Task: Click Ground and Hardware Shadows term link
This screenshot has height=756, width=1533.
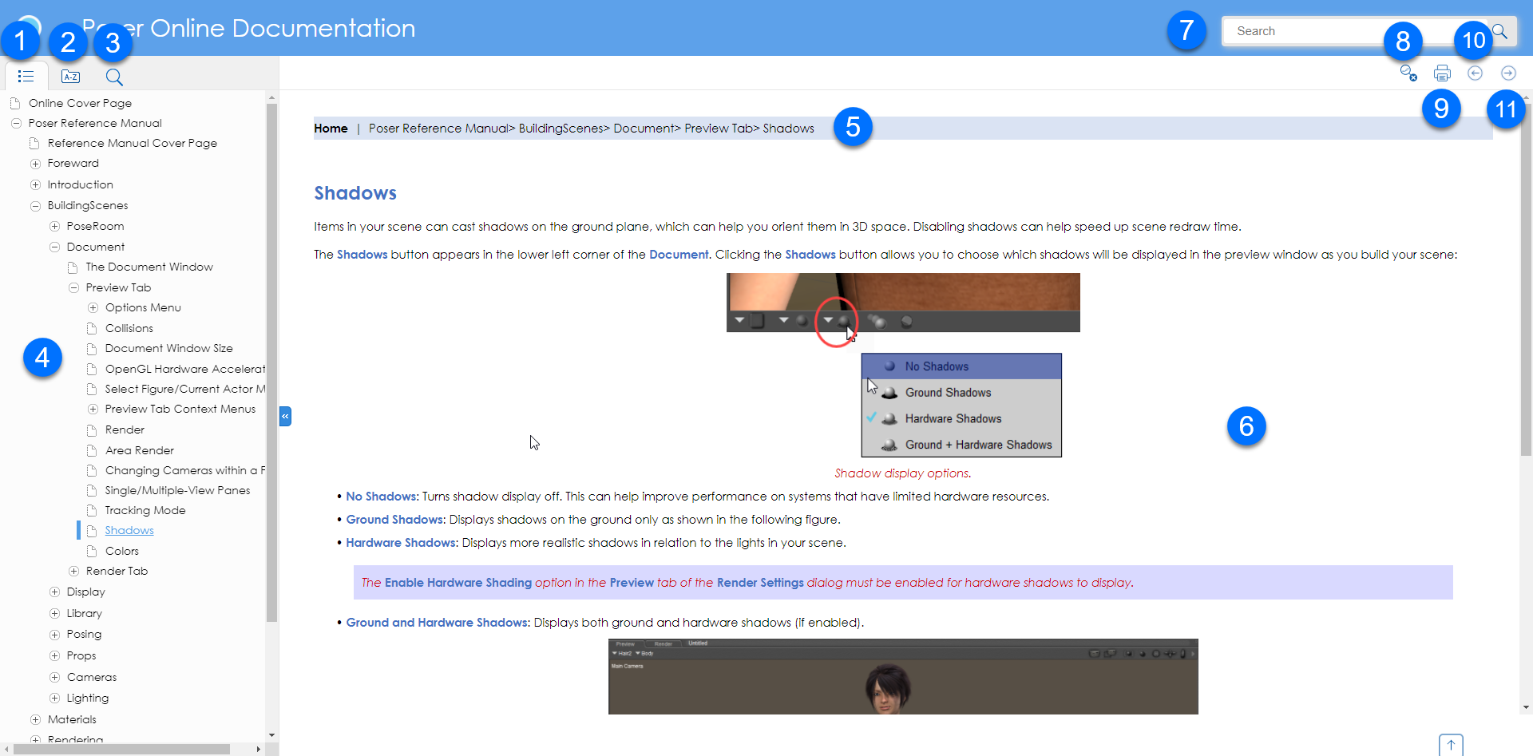Action: coord(437,623)
